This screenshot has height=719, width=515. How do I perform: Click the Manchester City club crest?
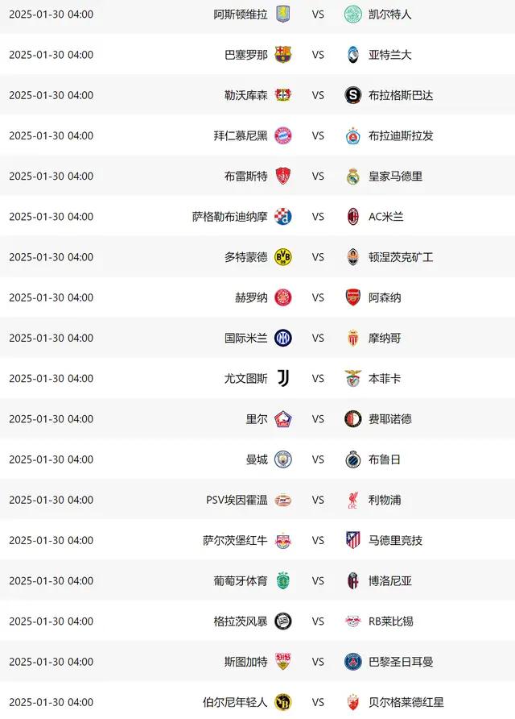tap(282, 459)
